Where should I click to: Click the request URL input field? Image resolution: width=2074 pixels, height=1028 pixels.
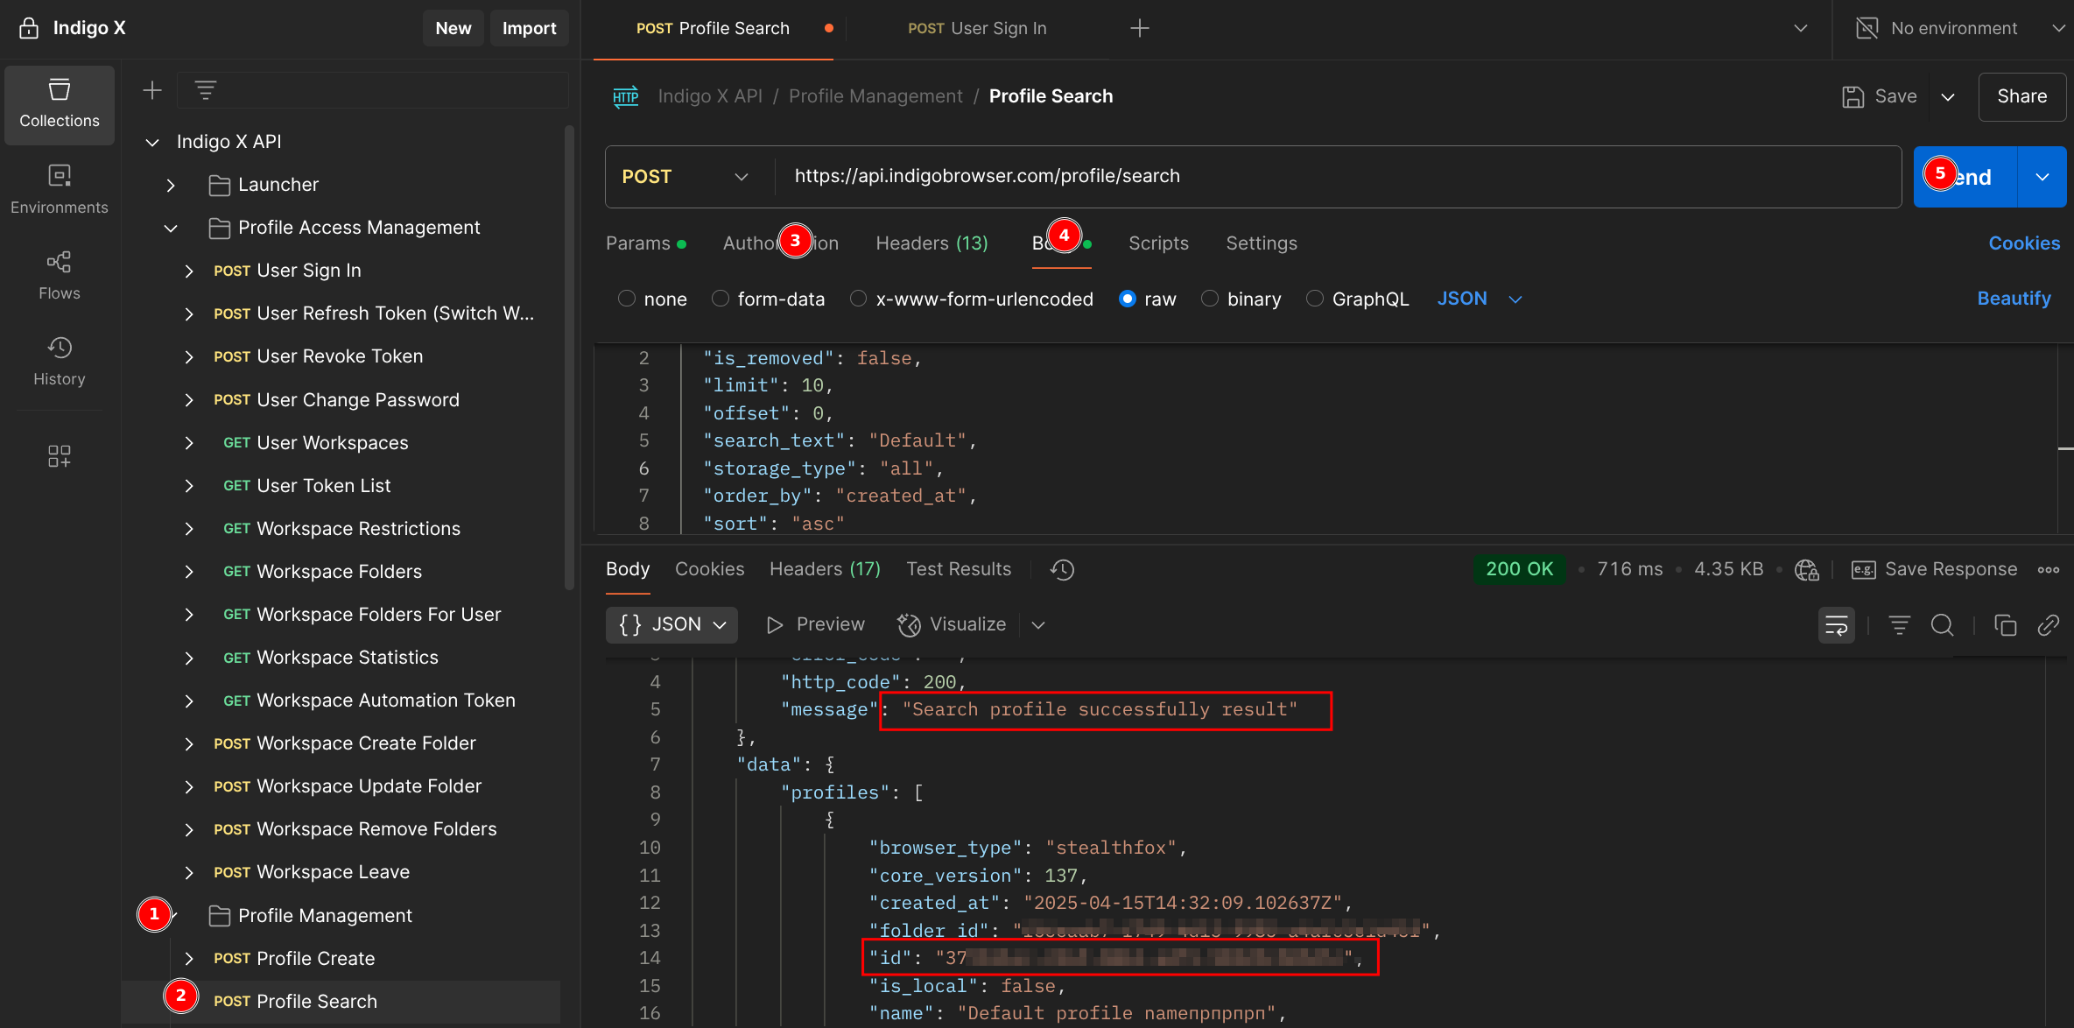tap(1338, 177)
